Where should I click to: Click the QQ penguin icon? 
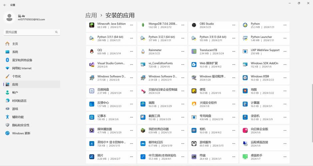(x=92, y=51)
